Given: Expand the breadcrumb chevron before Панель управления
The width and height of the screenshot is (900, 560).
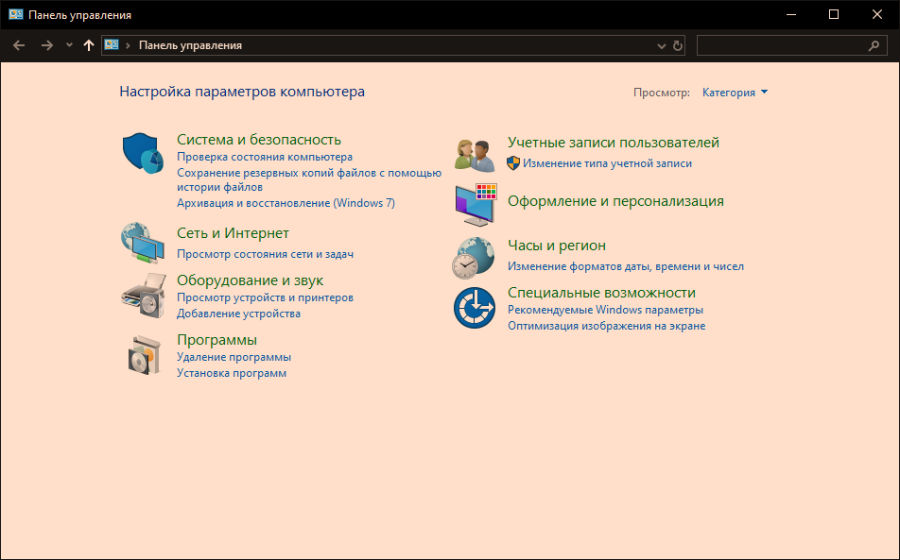Looking at the screenshot, I should (128, 45).
